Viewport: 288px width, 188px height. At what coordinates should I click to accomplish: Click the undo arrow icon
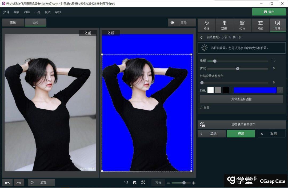click(7, 183)
